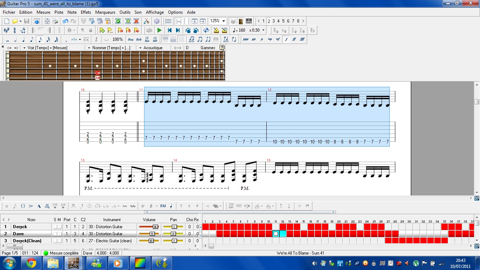The height and width of the screenshot is (270, 480).
Task: Apply let ring effect icon
Action: [47, 206]
